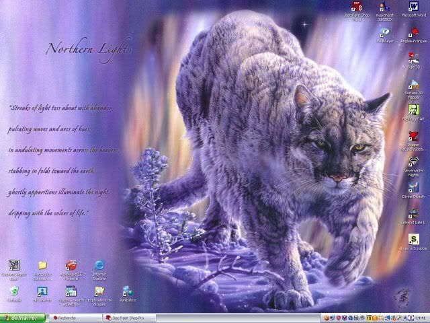430x323 pixels.
Task: Open Jasc Paint Shop Pro desktop shortcut
Action: pos(357,11)
